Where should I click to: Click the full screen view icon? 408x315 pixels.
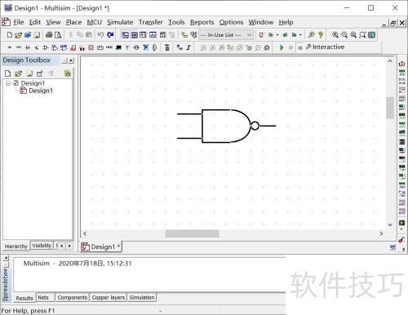[372, 35]
